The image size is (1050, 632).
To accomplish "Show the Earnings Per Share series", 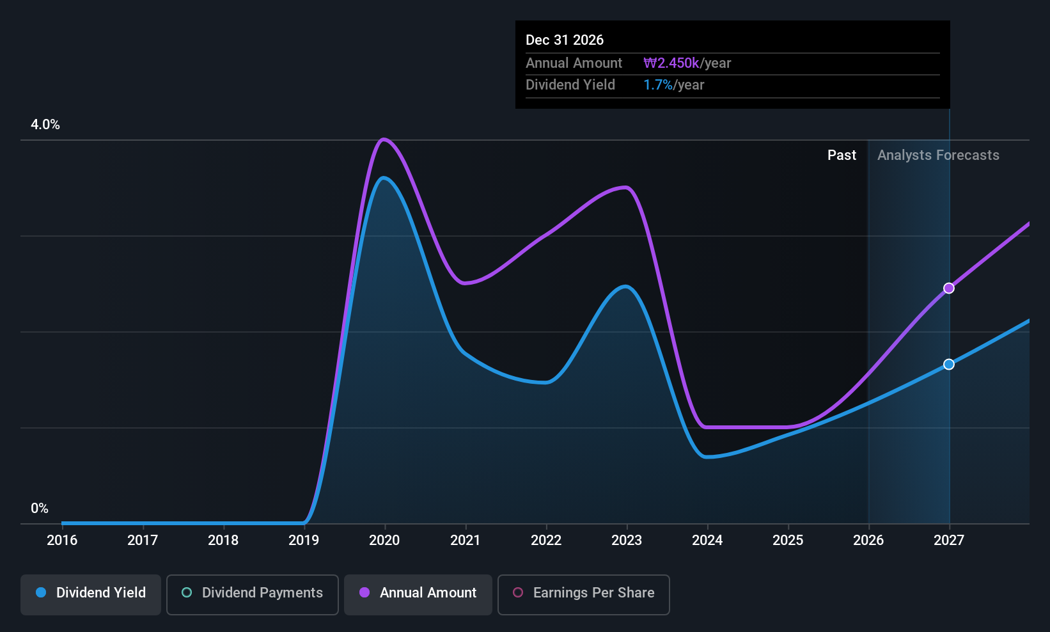I will tap(584, 594).
